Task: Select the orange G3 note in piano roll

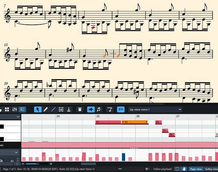Action: (x=135, y=122)
